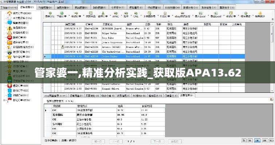This screenshot has height=145, width=275.
Task: Switch to the 系统设置 tab
Action: pos(209,8)
